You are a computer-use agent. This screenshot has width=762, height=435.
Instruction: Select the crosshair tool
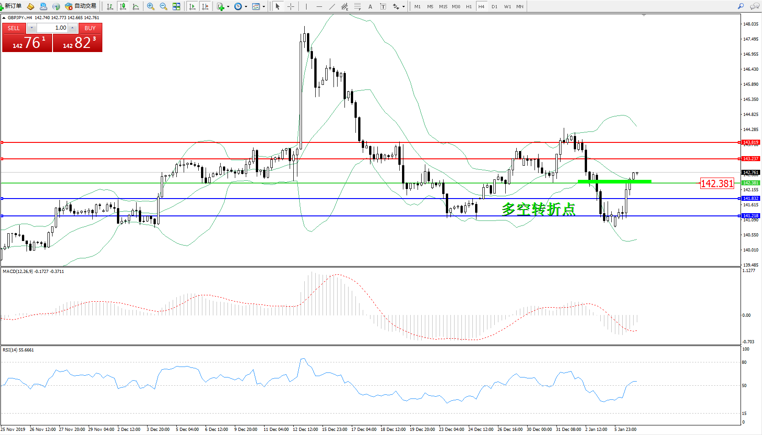coord(291,6)
